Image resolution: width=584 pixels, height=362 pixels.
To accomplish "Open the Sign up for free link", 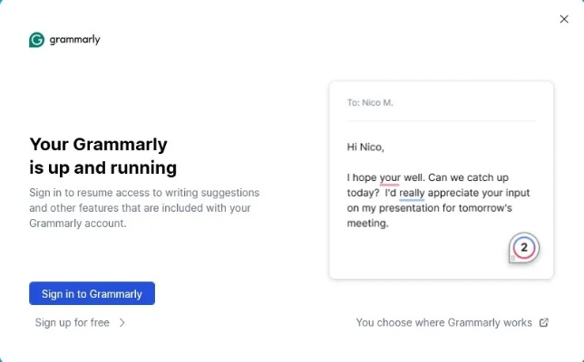I will 72,322.
